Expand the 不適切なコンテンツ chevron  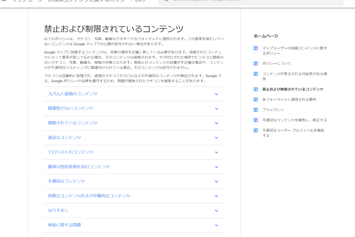[x=216, y=181]
